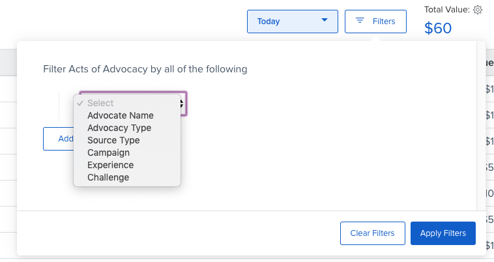Click the $60 total value amount
Screen dimensions: 494x262
[x=438, y=28]
